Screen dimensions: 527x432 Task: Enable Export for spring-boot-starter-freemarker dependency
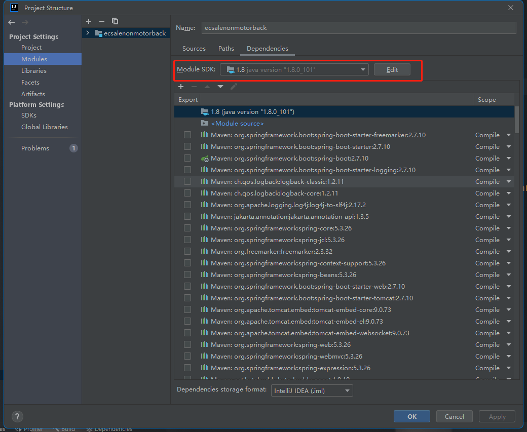(x=187, y=135)
